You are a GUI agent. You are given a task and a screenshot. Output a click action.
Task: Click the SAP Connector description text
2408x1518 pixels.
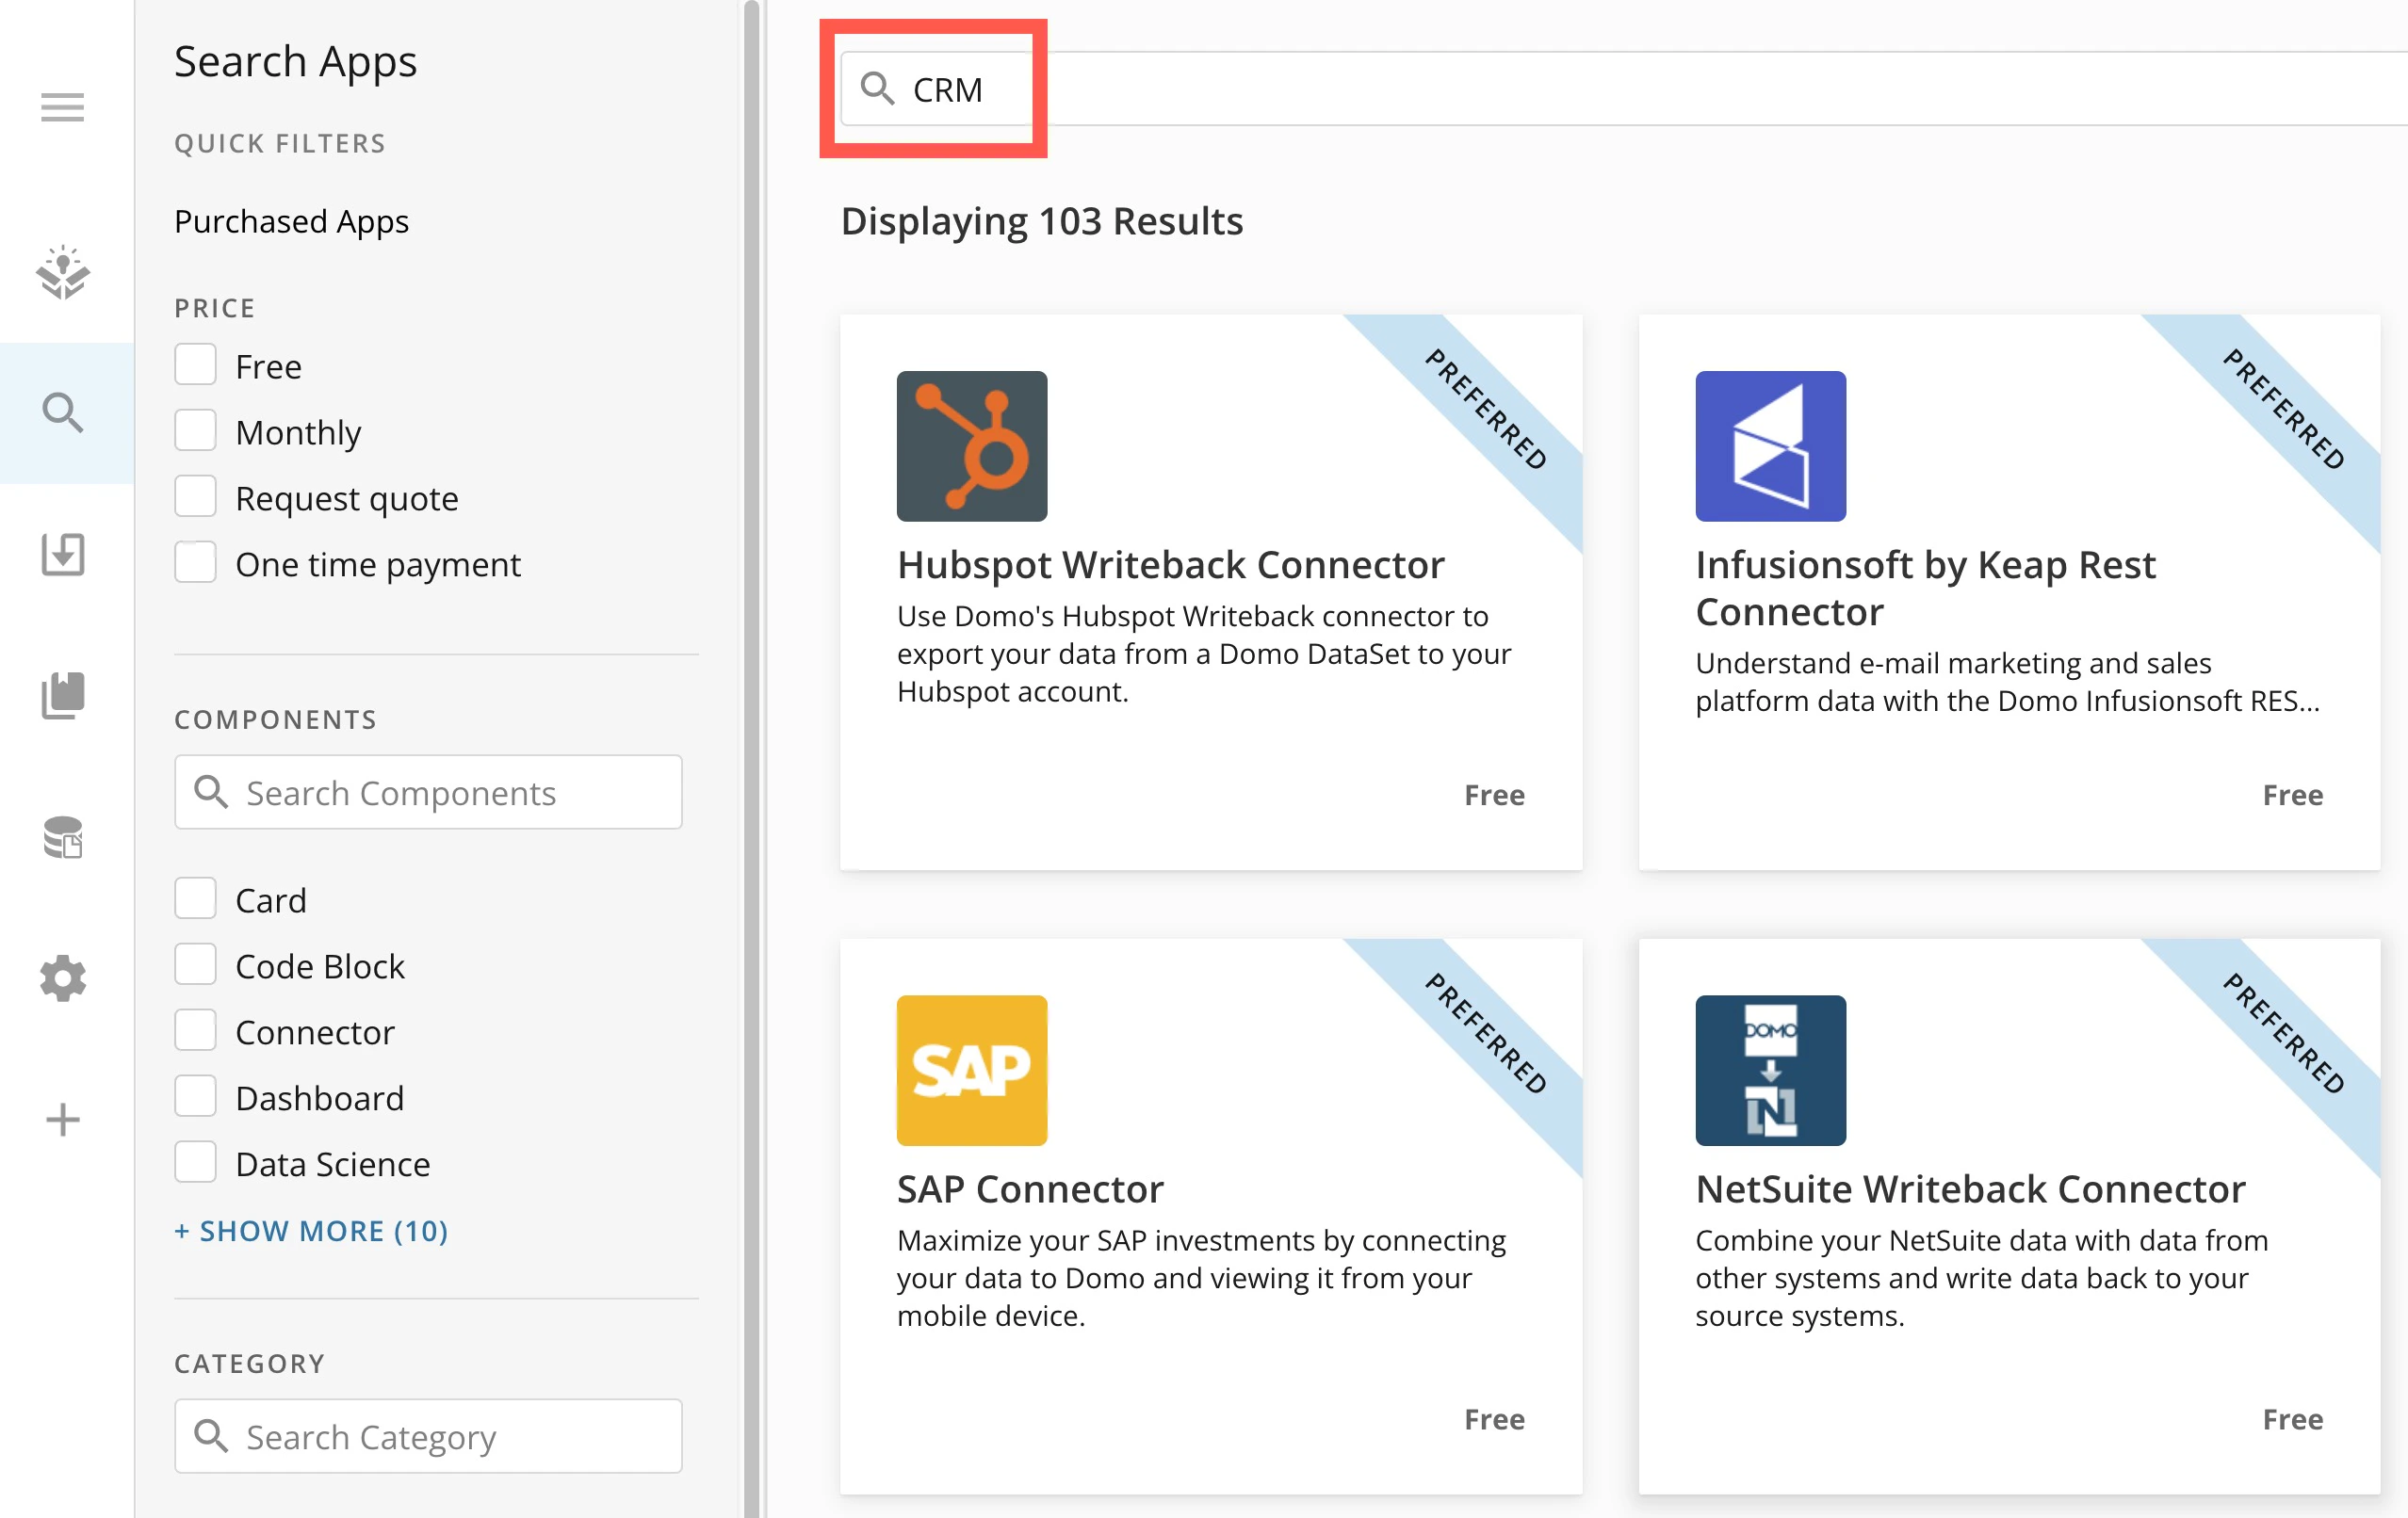1201,1277
